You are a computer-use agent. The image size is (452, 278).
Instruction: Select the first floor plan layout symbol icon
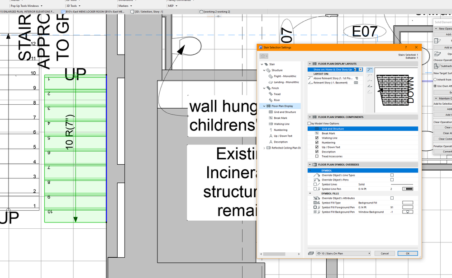369,70
